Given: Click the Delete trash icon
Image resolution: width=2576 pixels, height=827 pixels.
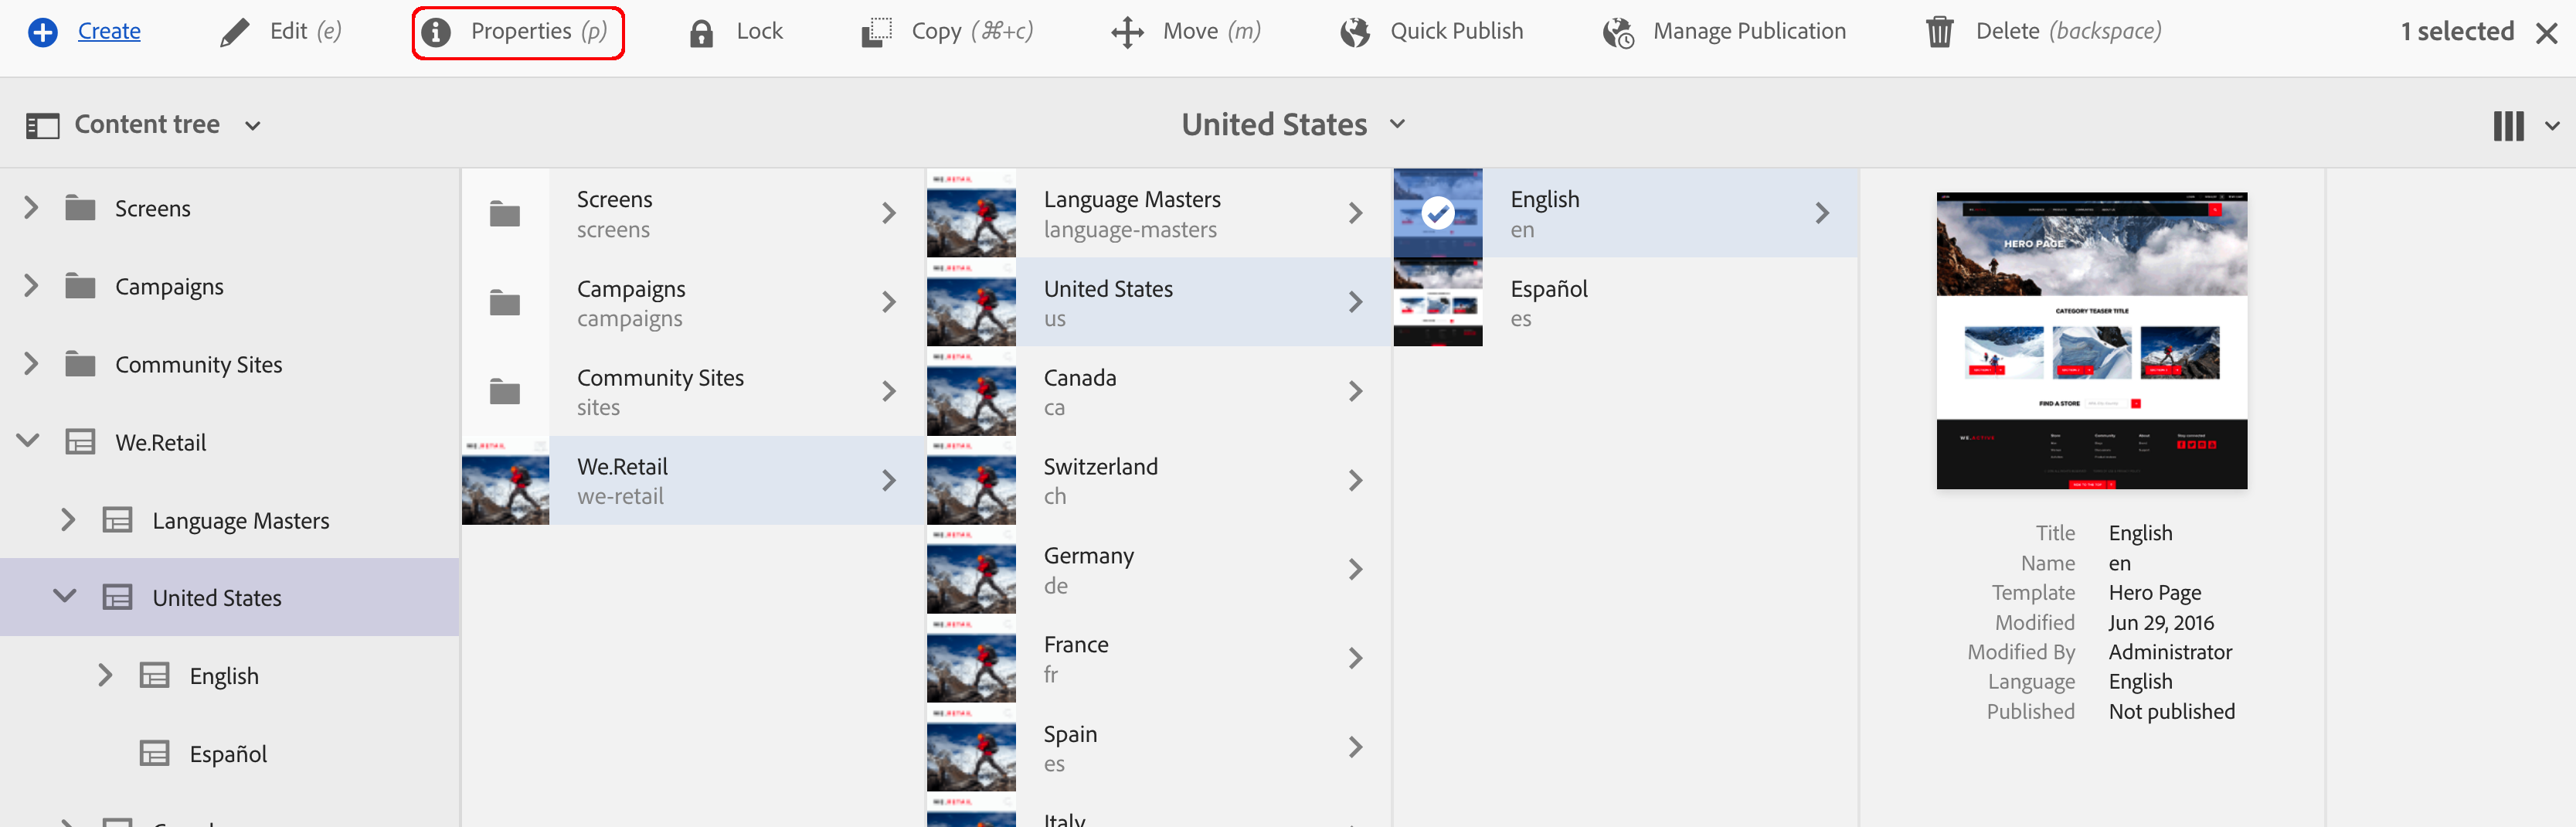Looking at the screenshot, I should [x=1939, y=32].
